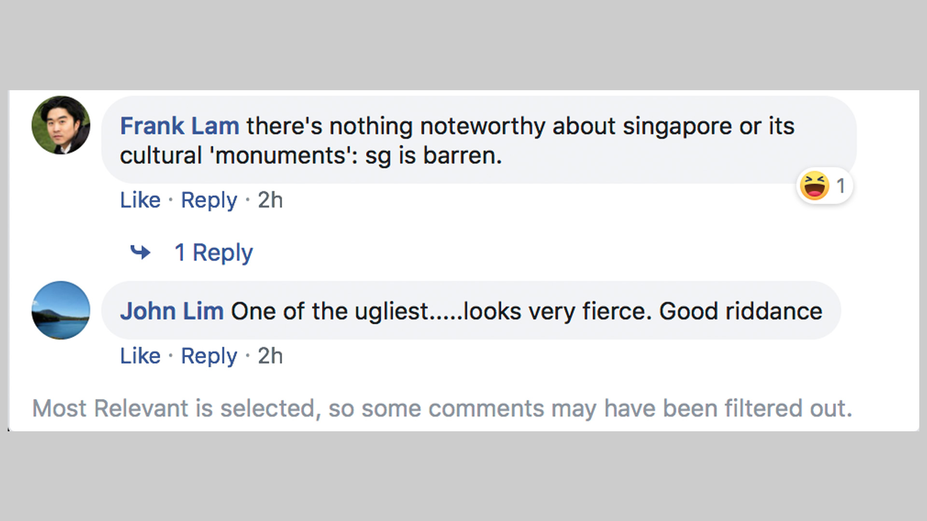The image size is (927, 521).
Task: Open John Lim's landscape profile picture
Action: 61,310
